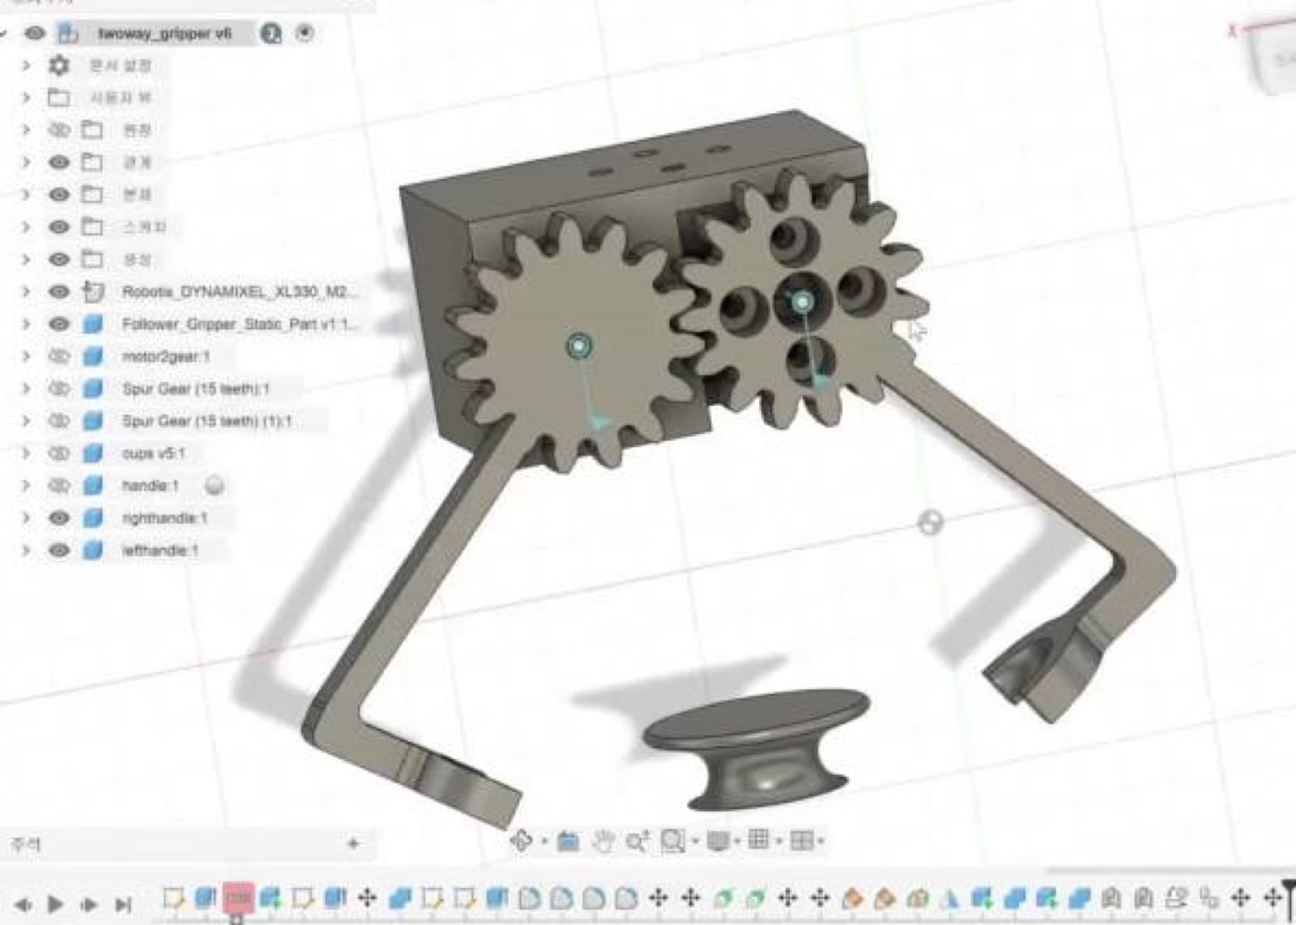
Task: Click the Look At icon in navigation bar
Action: tap(569, 842)
